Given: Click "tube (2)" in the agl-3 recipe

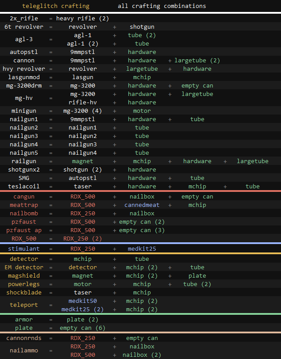Looking at the screenshot, I should click(x=142, y=35).
